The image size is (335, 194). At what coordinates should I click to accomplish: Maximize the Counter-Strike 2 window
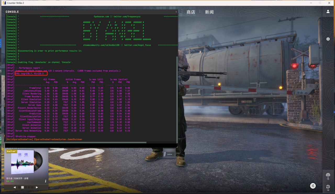pyautogui.click(x=320, y=3)
